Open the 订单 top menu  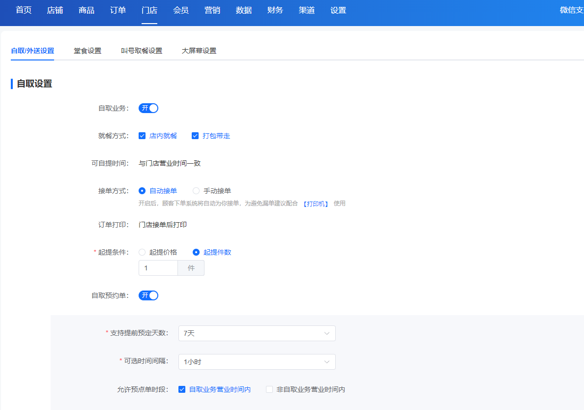click(117, 10)
